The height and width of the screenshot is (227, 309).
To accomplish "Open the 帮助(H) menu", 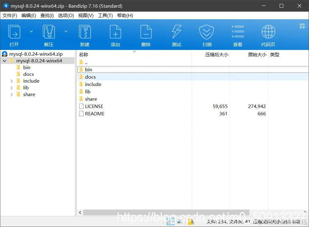I will pyautogui.click(x=125, y=16).
